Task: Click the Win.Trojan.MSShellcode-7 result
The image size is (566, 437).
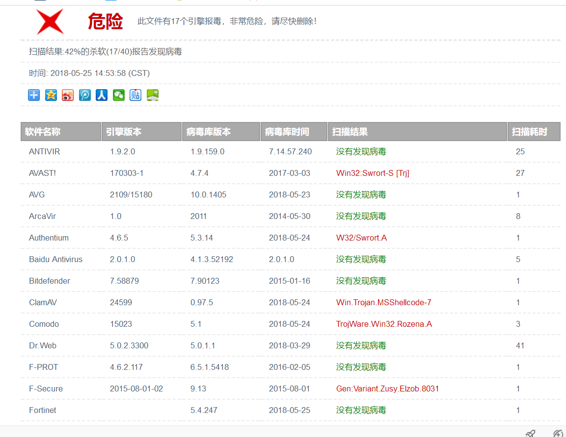Action: [384, 303]
